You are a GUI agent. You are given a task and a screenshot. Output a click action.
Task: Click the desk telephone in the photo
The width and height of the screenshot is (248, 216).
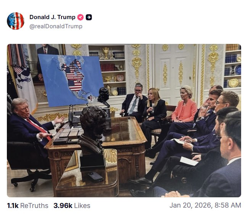[76, 117]
